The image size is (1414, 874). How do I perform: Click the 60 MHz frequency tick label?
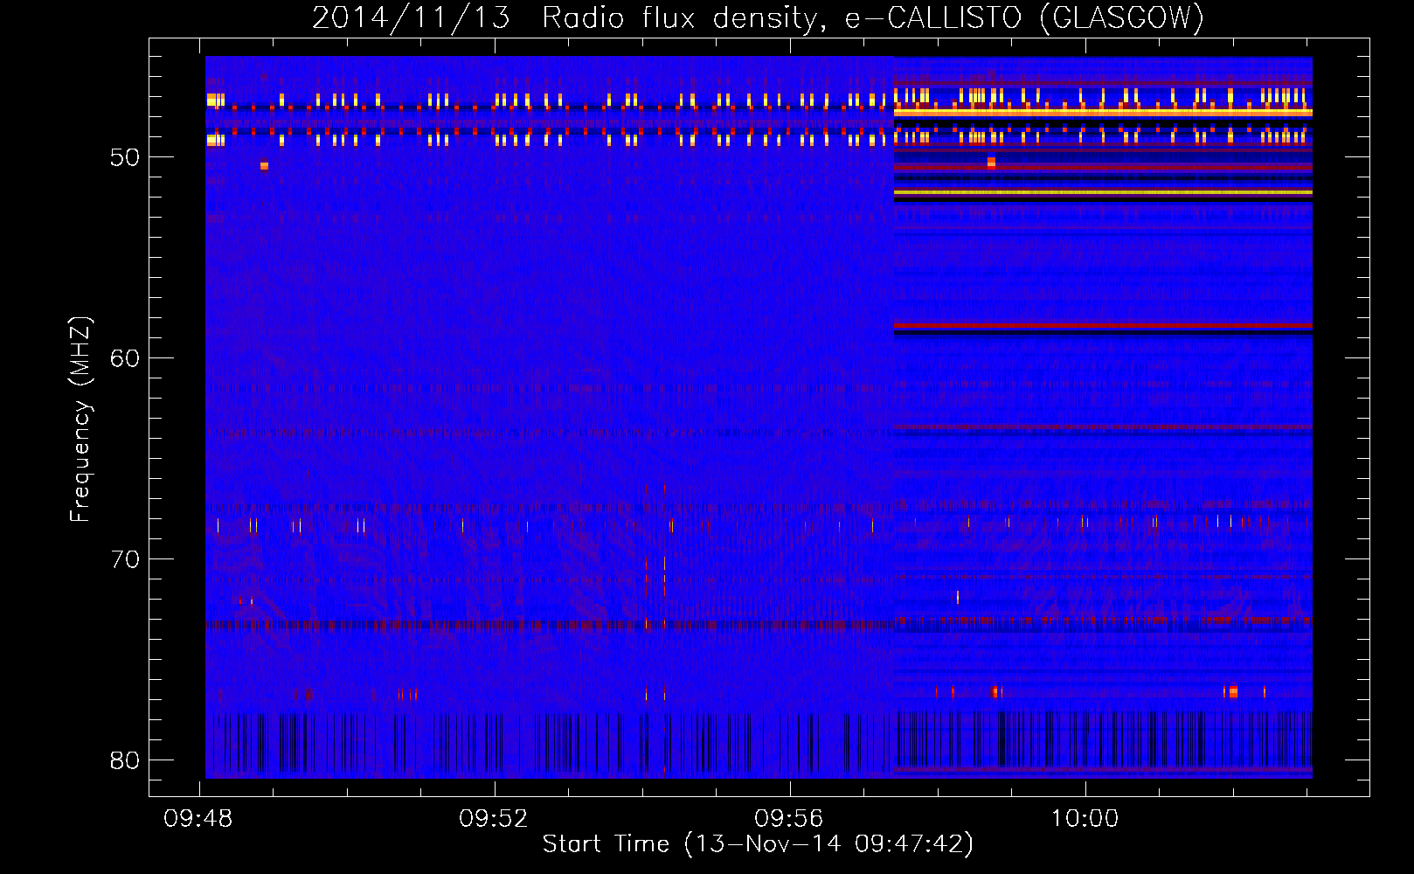[x=125, y=358]
